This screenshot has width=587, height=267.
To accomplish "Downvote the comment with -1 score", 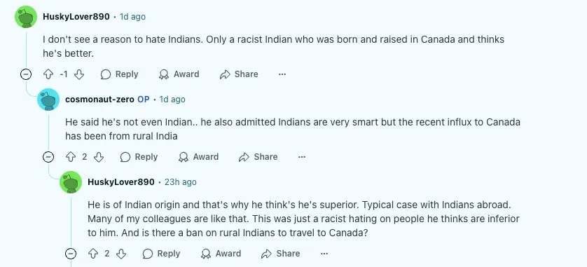I will [79, 74].
